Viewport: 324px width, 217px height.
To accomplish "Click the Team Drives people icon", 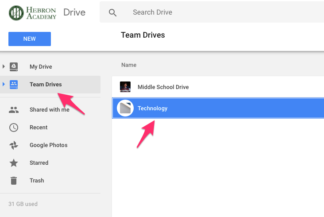I will point(14,85).
